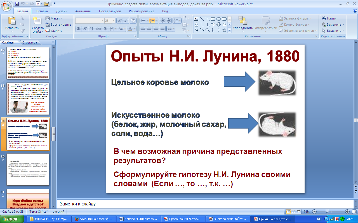
Task: Expand the shapes gallery more arrow
Action: 229,30
